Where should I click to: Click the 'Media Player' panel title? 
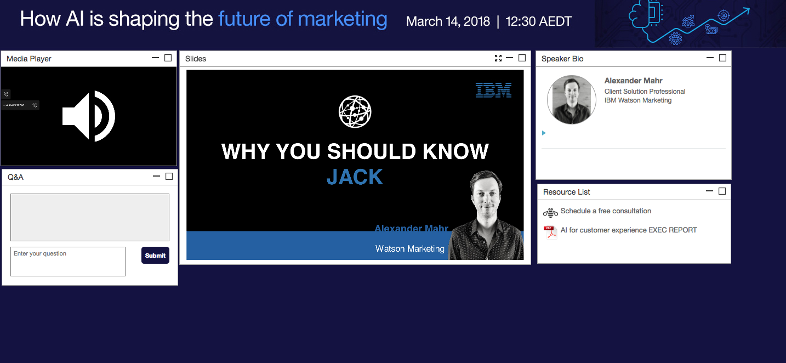click(x=29, y=59)
